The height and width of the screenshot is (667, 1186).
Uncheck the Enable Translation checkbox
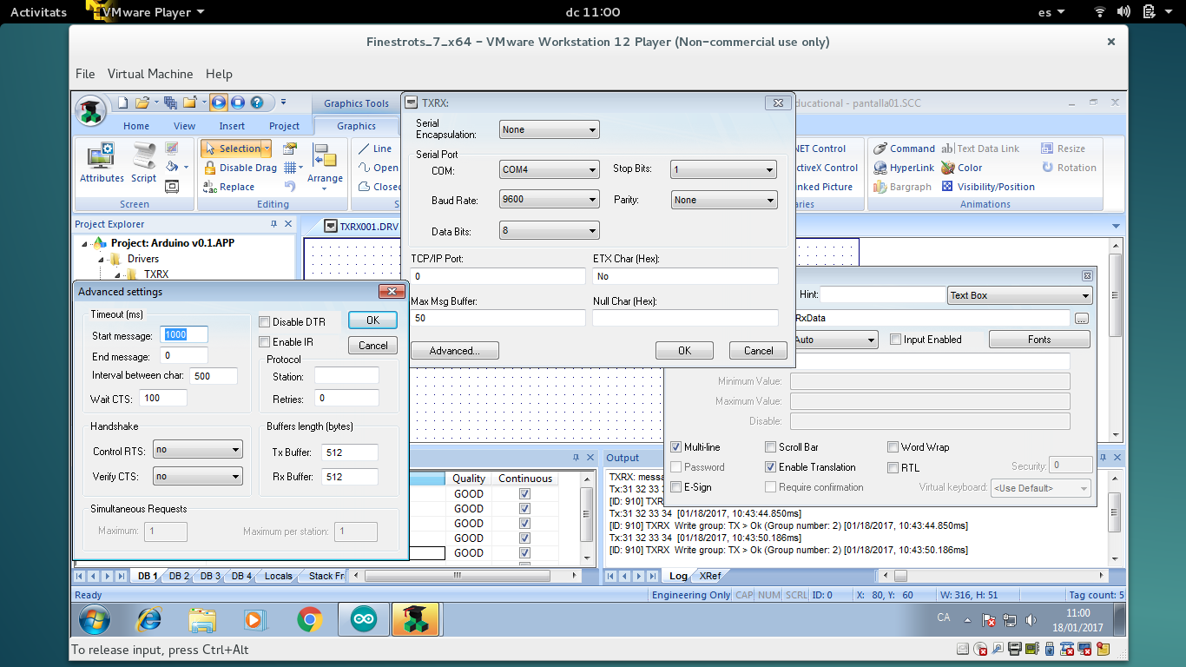pos(771,467)
